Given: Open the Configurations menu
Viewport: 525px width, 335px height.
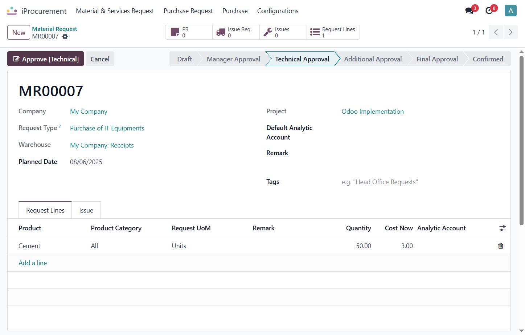Looking at the screenshot, I should point(278,11).
